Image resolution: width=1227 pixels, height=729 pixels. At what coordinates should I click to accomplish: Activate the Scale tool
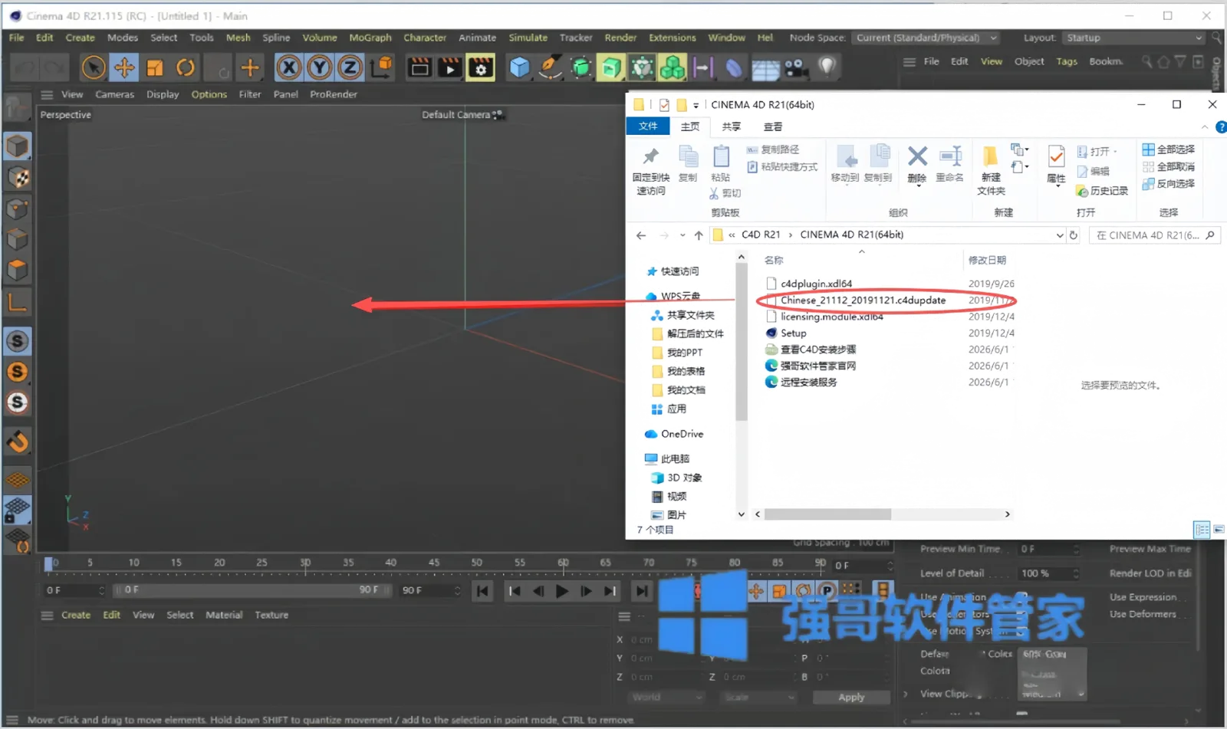coord(155,68)
